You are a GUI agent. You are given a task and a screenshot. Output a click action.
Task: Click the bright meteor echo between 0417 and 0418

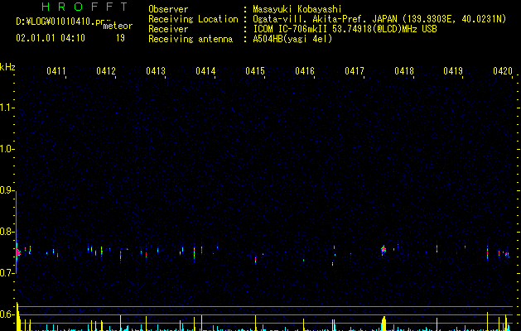[384, 250]
